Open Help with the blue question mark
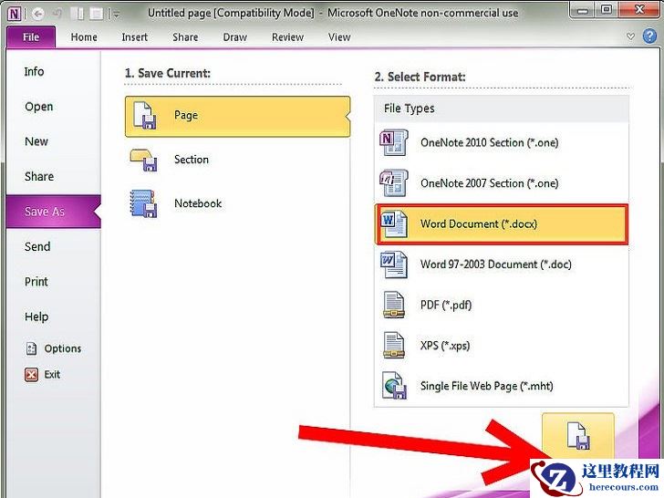664x498 pixels. point(649,36)
